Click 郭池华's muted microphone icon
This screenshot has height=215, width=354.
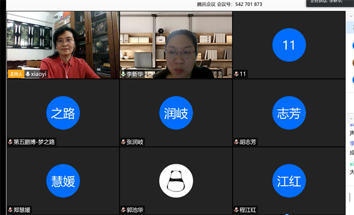(123, 210)
